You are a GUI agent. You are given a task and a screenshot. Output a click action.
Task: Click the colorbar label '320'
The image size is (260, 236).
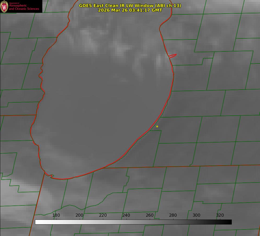(220, 215)
